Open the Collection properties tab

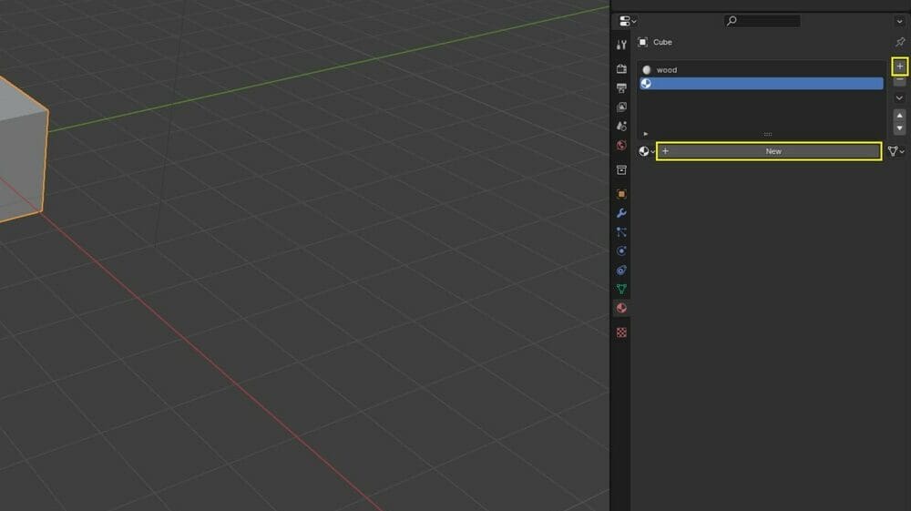pos(621,169)
